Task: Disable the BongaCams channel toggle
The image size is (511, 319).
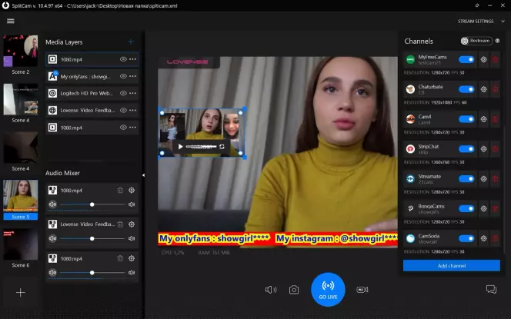Action: tap(466, 208)
